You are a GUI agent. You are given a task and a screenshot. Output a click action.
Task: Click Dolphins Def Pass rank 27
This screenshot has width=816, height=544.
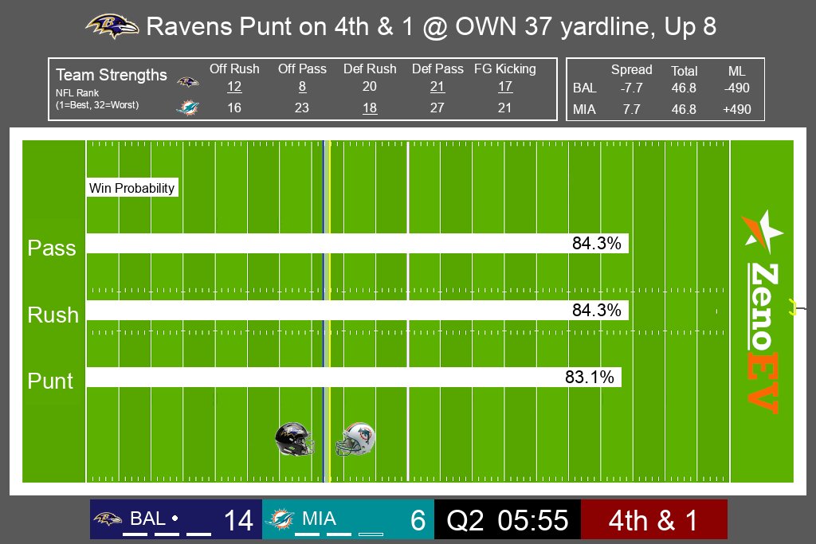pyautogui.click(x=437, y=108)
